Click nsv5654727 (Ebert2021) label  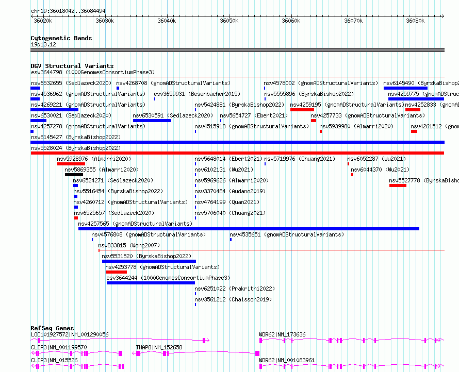click(x=254, y=115)
